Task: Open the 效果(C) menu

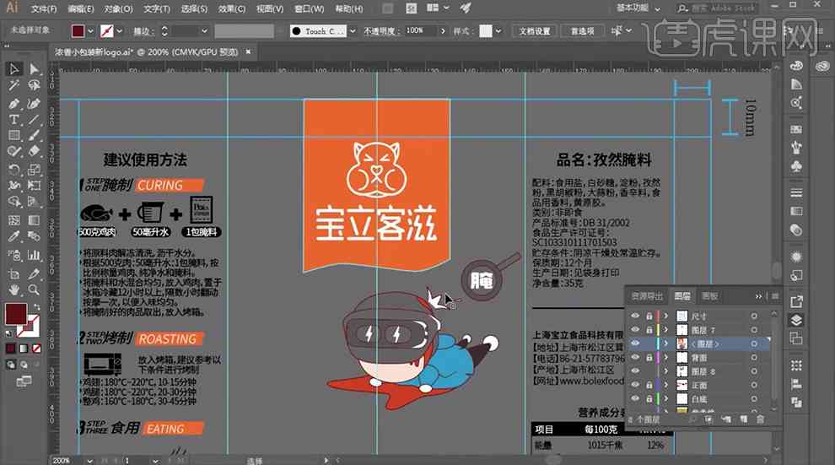Action: point(232,9)
